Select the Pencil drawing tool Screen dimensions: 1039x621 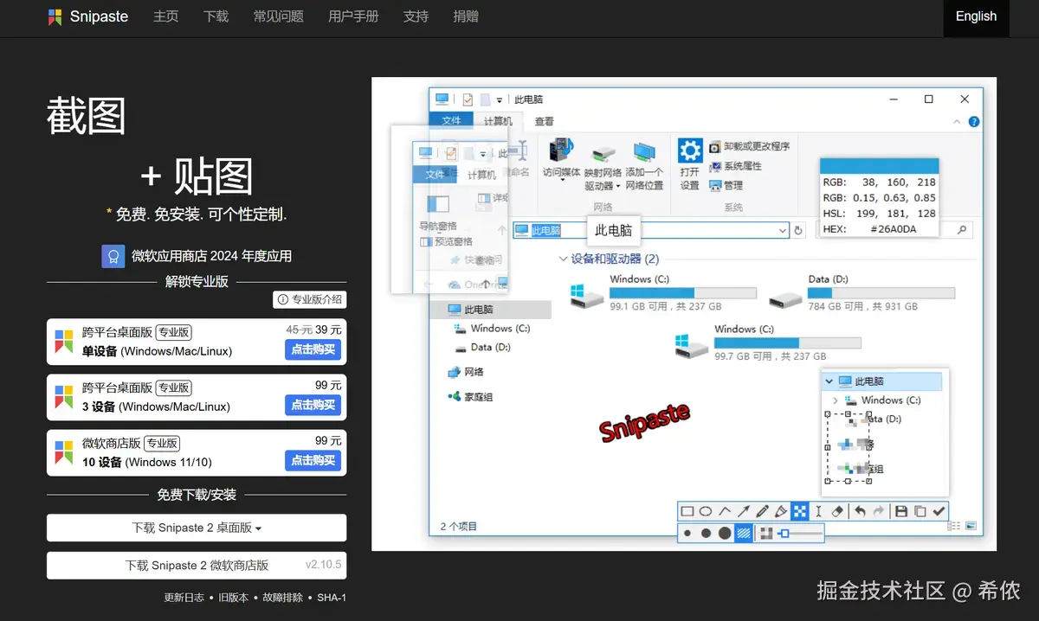(763, 512)
